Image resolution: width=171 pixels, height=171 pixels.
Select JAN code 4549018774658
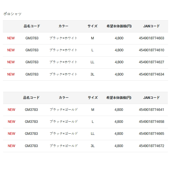coord(151,122)
